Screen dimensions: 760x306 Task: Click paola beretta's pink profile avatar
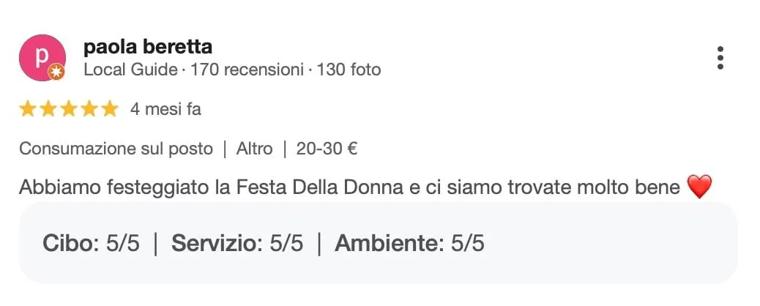point(42,58)
